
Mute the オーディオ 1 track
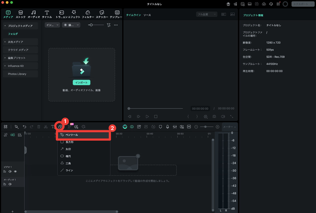pos(10,185)
